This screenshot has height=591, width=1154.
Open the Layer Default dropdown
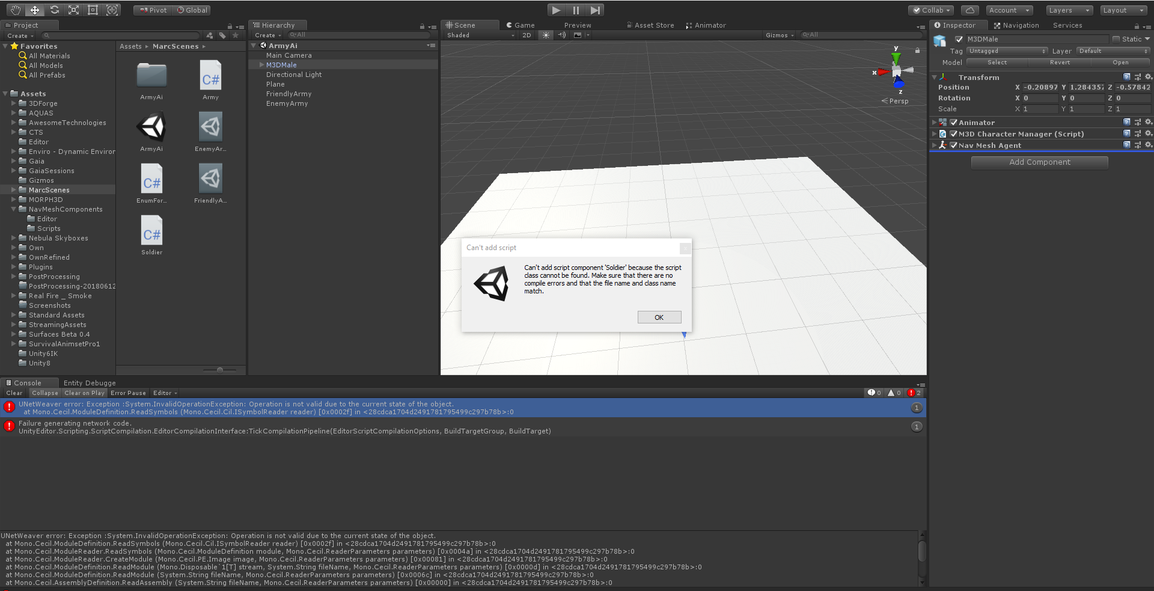1113,51
